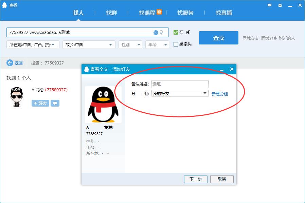
Task: Uncheck the 在线 online checkbox
Action: 176,32
